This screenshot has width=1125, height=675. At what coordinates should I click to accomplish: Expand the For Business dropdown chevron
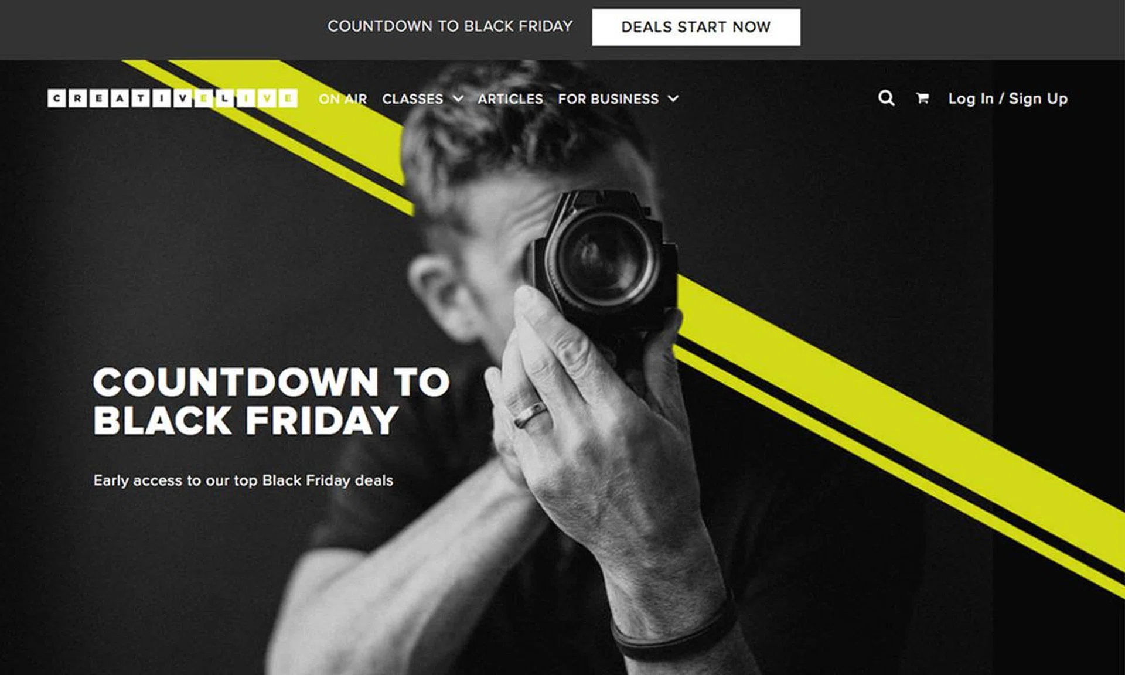pyautogui.click(x=673, y=98)
